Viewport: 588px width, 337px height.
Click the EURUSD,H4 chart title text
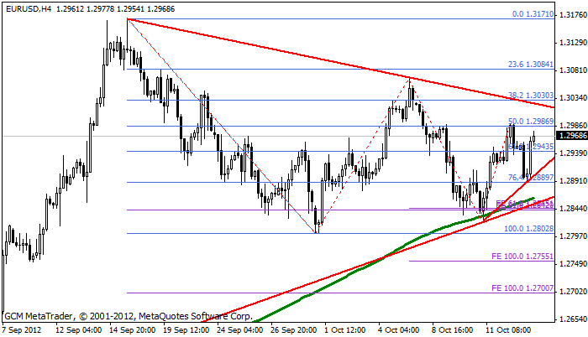click(x=29, y=8)
